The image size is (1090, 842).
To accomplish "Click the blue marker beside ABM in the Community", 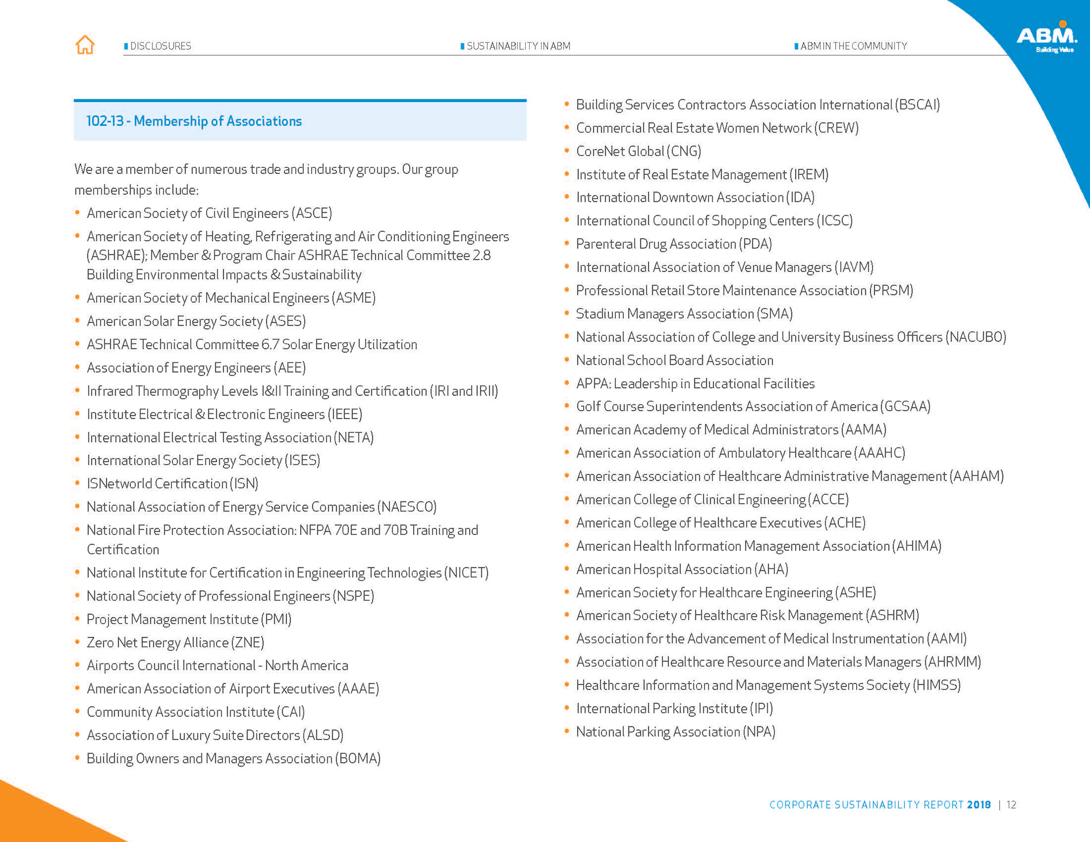I will (796, 46).
